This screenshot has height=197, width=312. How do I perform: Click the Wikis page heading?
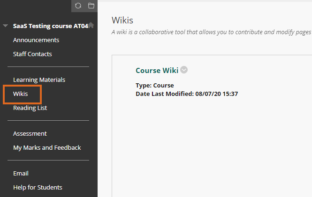(x=122, y=20)
